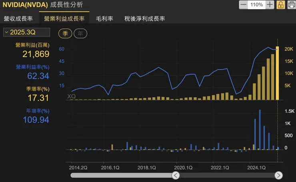This screenshot has width=296, height=182.
Task: Click the 年增率(%) label
Action: click(38, 111)
